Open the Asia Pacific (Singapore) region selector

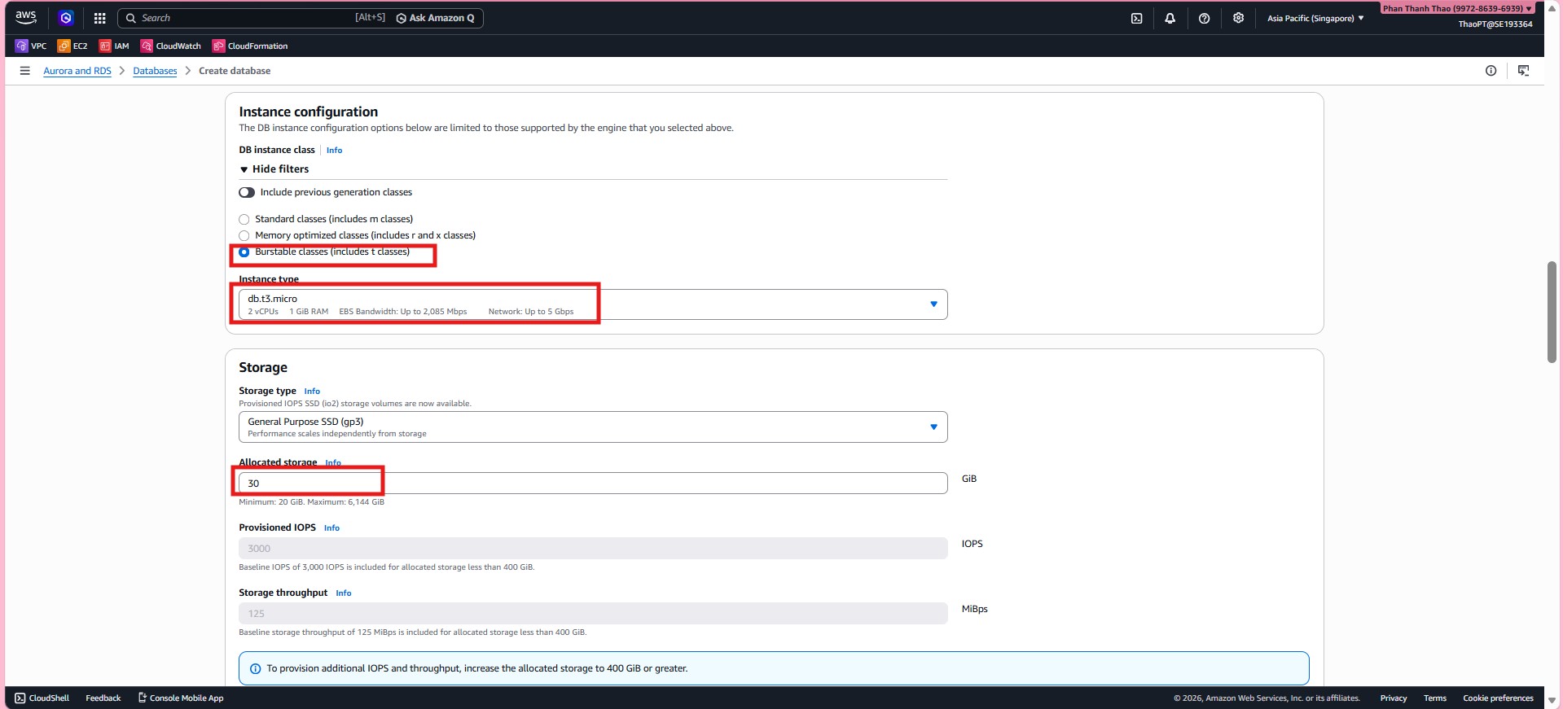pyautogui.click(x=1315, y=18)
